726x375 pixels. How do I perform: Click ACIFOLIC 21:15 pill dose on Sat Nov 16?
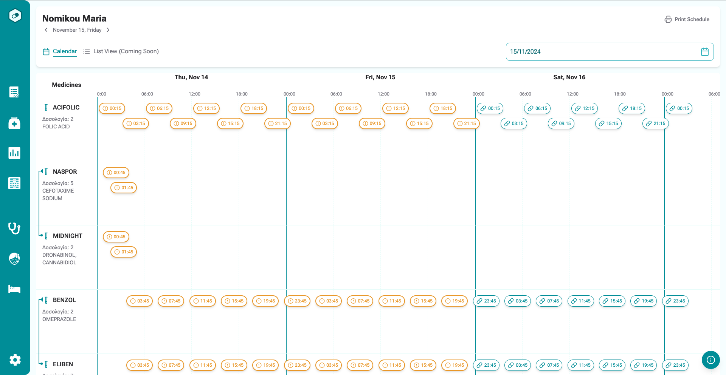(656, 123)
